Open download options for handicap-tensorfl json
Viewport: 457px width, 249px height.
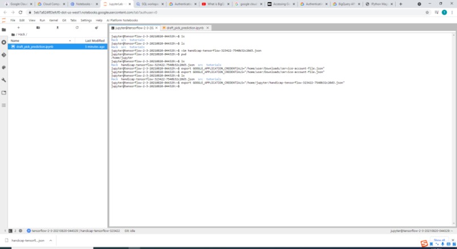(50, 241)
